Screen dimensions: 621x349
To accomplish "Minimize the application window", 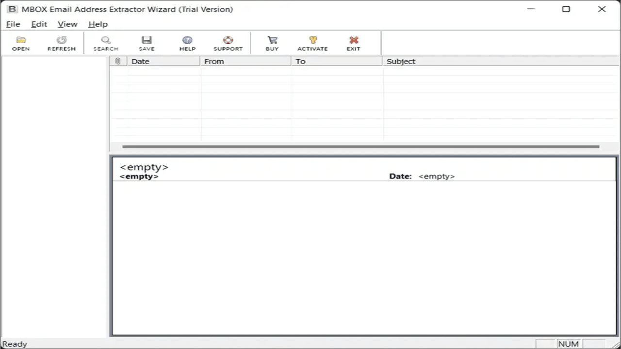I will click(530, 9).
